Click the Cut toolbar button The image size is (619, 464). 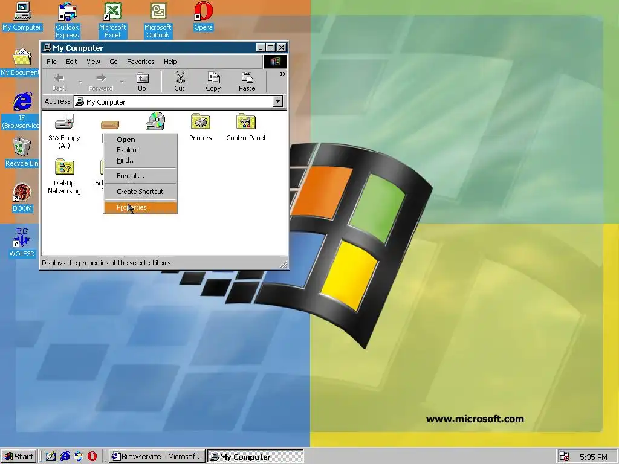pos(180,82)
